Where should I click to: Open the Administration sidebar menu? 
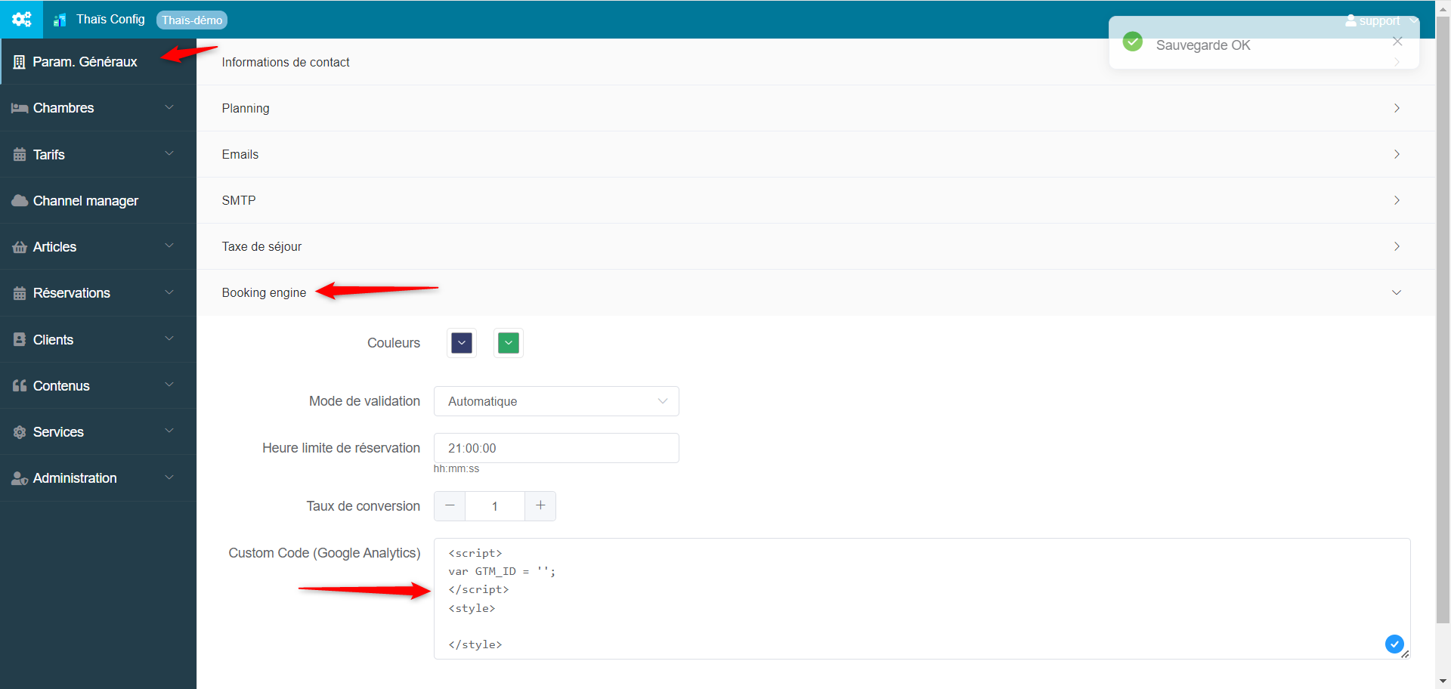(98, 477)
